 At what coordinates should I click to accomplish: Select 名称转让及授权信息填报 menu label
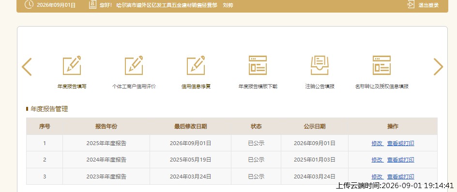pos(381,87)
